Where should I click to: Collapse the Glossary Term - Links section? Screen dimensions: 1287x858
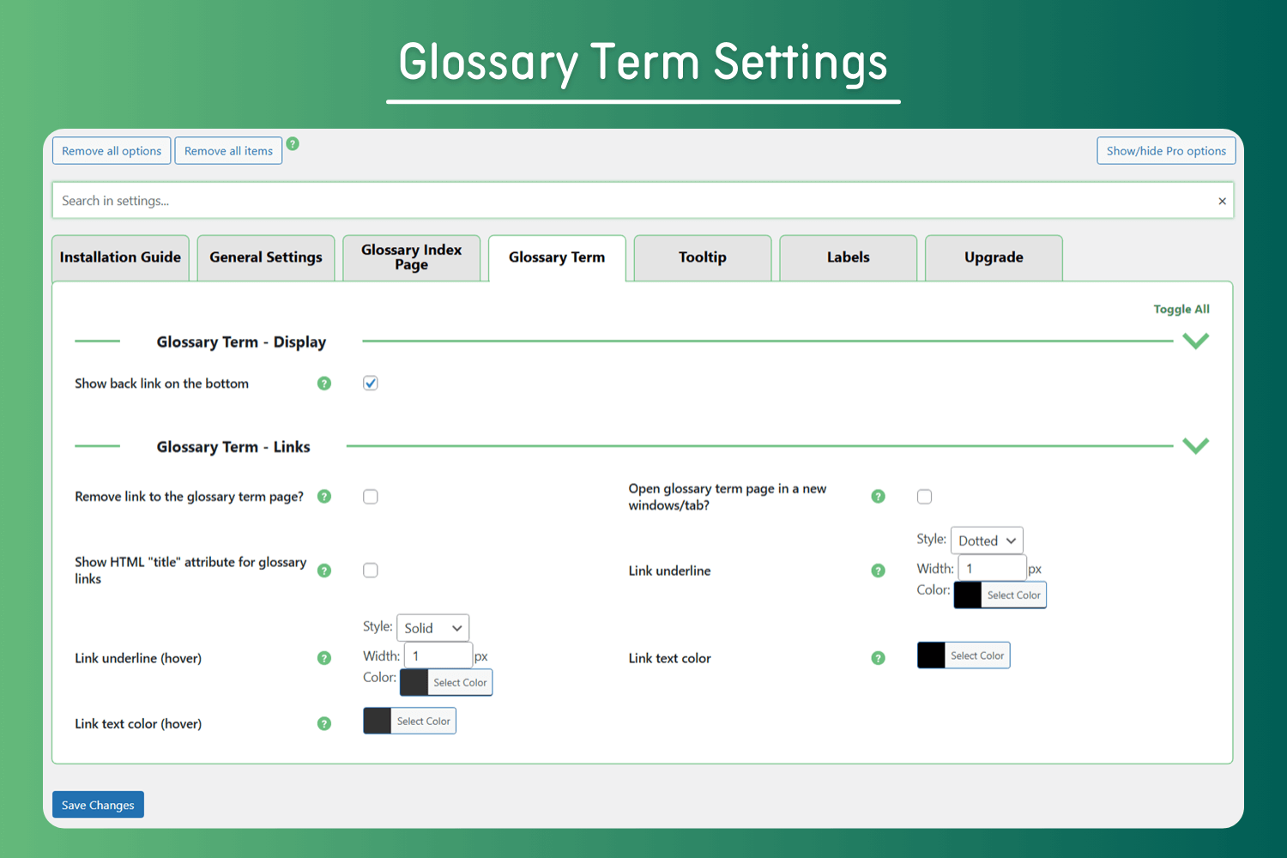pos(1195,445)
